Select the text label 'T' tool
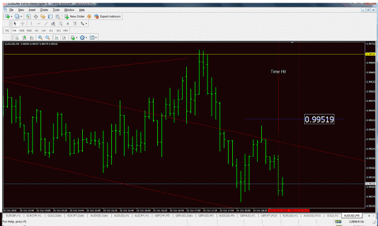 click(75, 24)
